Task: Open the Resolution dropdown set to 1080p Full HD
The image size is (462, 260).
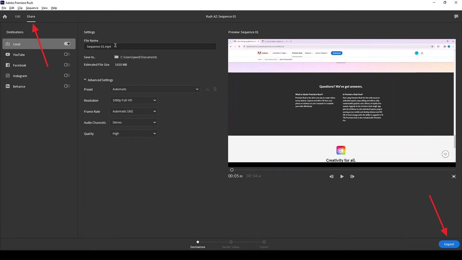Action: click(x=133, y=100)
